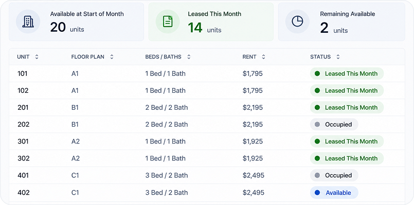Click floor plan A2 in unit 301 row

(76, 141)
